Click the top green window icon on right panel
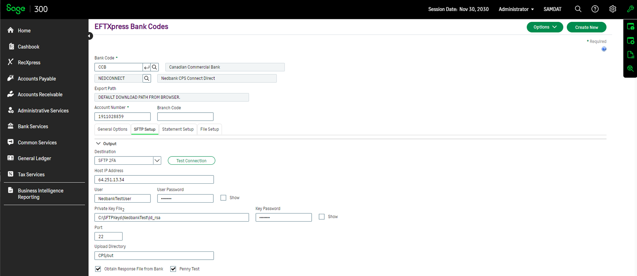Image resolution: width=637 pixels, height=276 pixels. [630, 27]
